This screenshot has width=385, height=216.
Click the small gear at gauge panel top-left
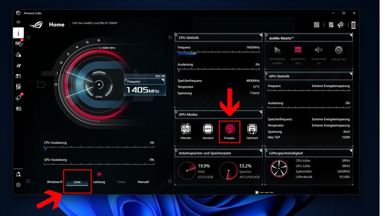coord(28,38)
